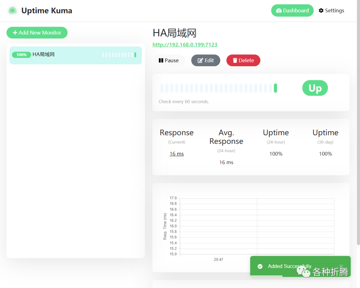Click the pause icon
The width and height of the screenshot is (360, 288).
[x=161, y=60]
